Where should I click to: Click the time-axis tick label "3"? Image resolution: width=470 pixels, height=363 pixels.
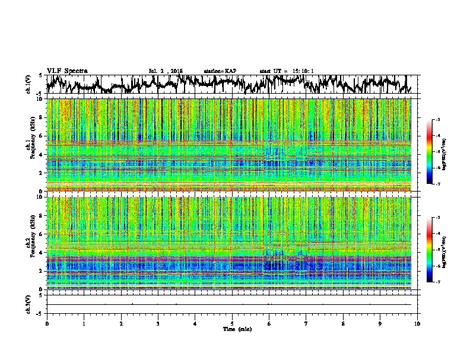point(158,324)
